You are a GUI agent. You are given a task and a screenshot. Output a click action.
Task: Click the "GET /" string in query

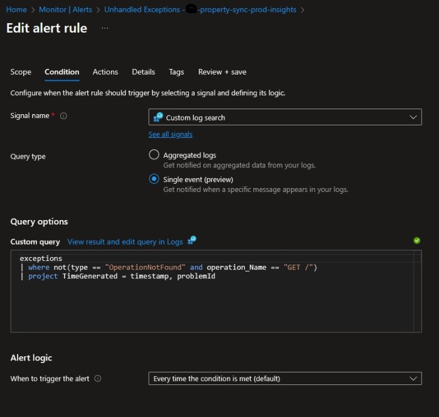pyautogui.click(x=298, y=267)
